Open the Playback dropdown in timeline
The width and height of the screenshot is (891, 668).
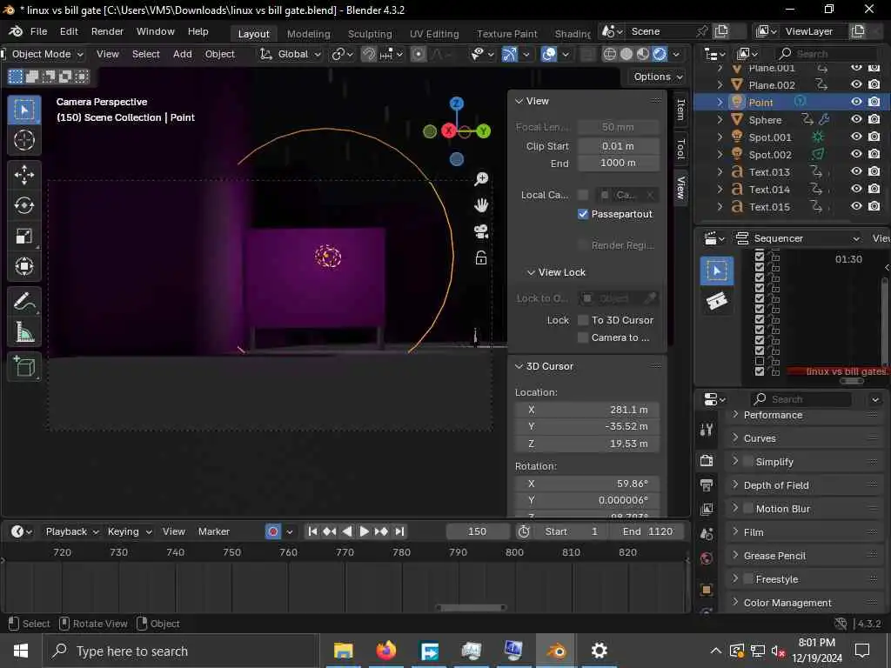[72, 531]
